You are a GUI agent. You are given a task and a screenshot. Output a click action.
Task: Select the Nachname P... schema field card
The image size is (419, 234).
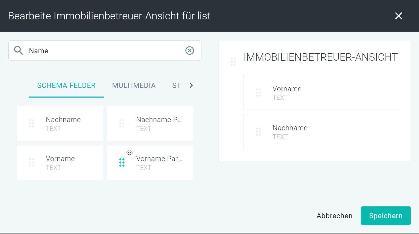150,123
